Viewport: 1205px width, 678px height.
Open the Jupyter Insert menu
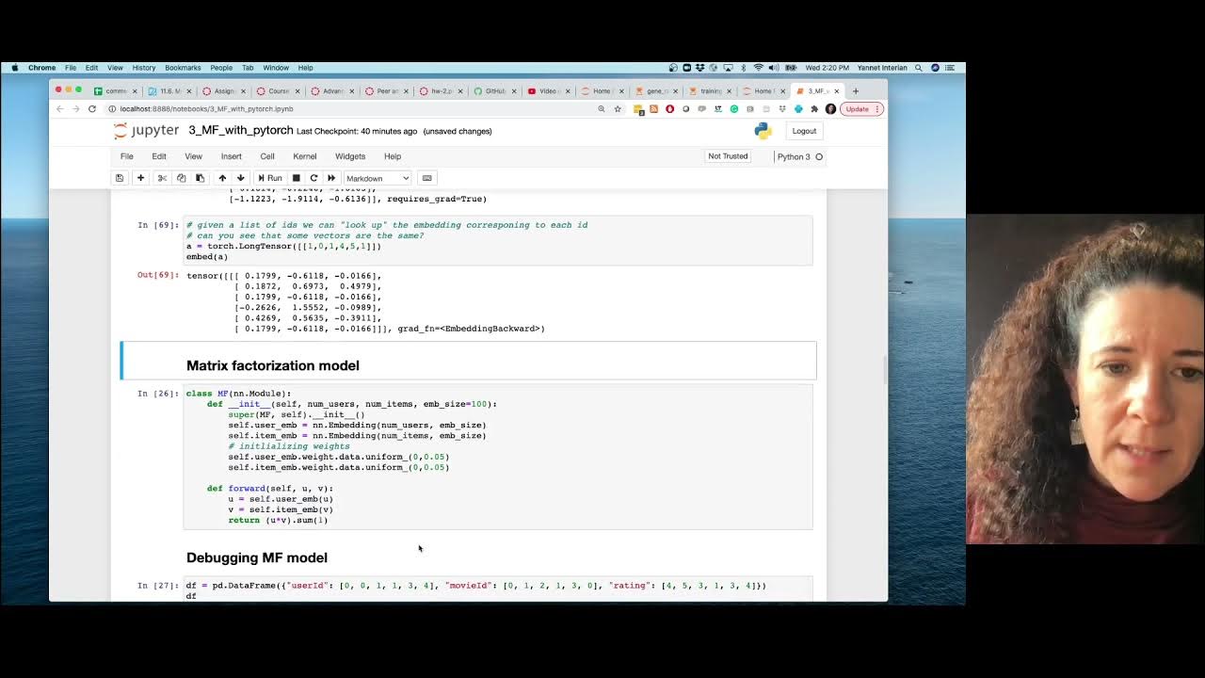tap(231, 156)
